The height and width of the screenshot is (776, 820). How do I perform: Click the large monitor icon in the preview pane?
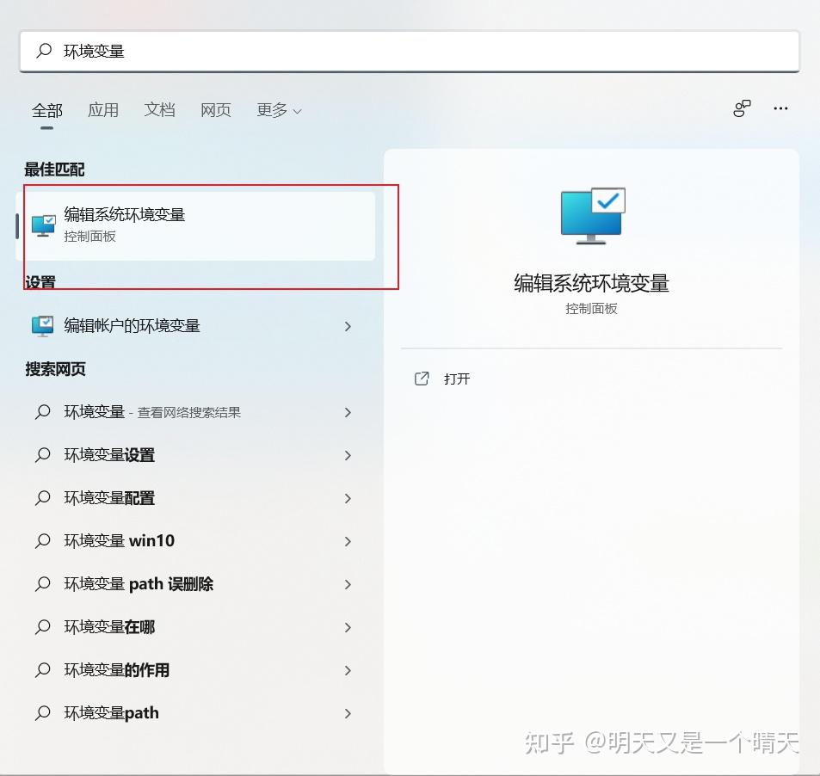(x=593, y=216)
